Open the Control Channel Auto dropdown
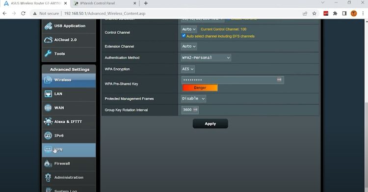The height and width of the screenshot is (192, 368). click(189, 29)
